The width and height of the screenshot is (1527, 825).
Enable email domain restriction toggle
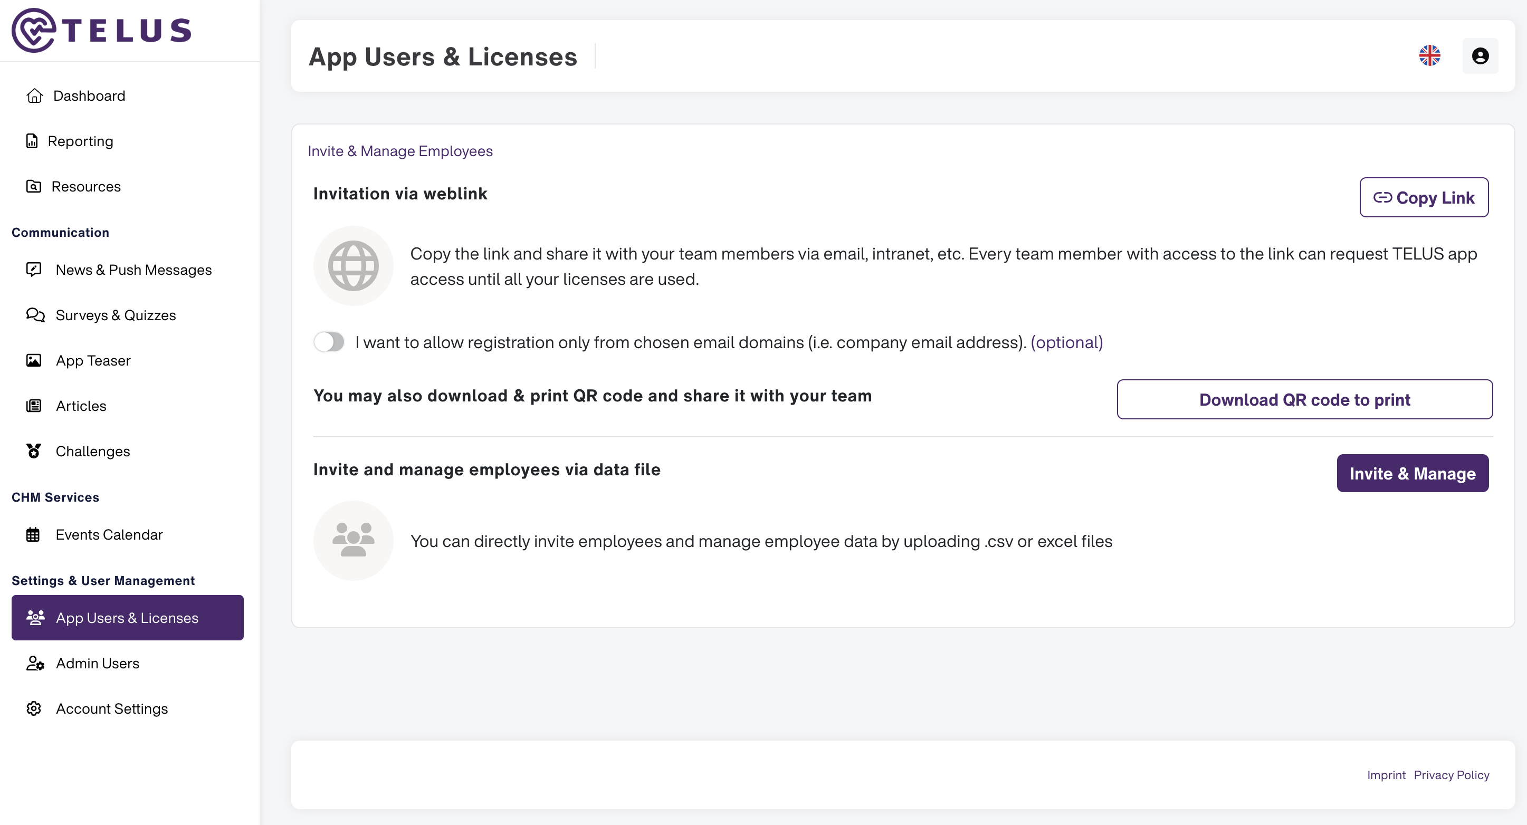pos(329,342)
